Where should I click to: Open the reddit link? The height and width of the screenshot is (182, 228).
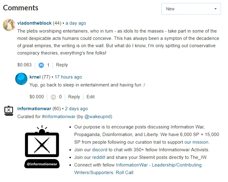pyautogui.click(x=98, y=157)
